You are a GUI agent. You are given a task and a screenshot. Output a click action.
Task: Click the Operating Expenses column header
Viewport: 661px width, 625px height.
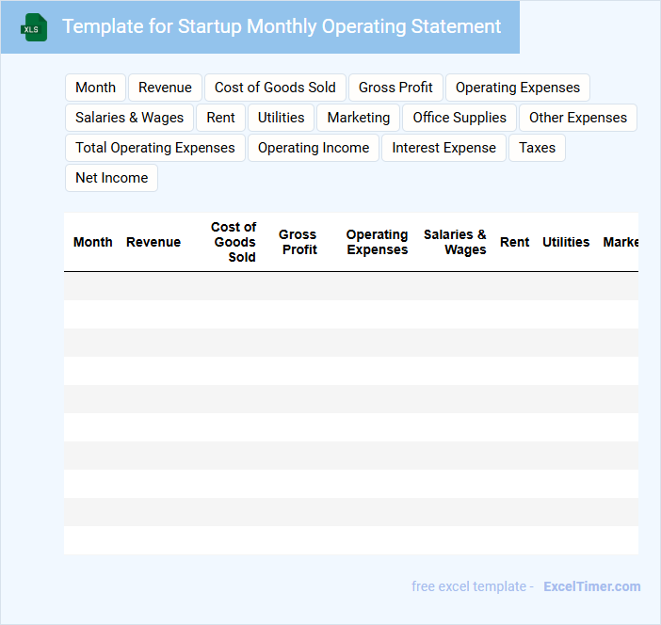tap(378, 242)
